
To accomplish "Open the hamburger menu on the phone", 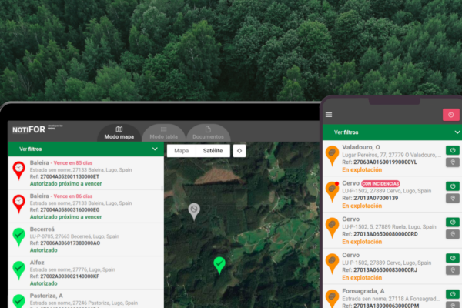I will coord(329,115).
